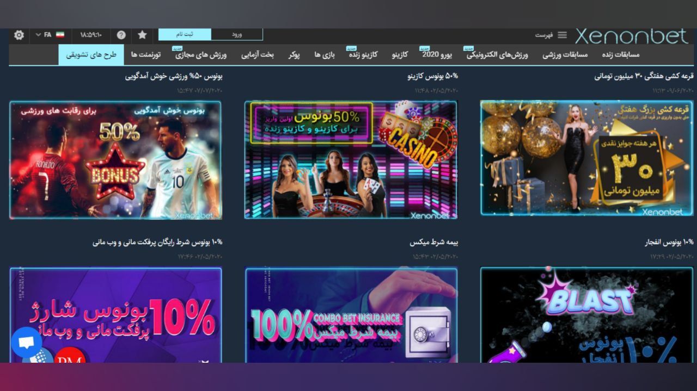
Task: Click the Iran flag icon
Action: [x=60, y=34]
